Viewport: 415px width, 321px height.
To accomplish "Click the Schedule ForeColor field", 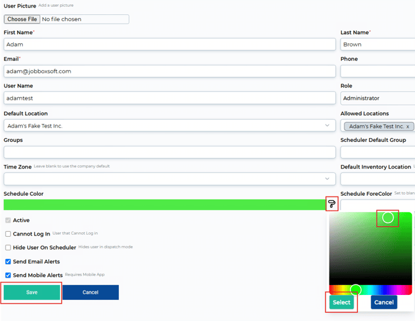I will [378, 205].
